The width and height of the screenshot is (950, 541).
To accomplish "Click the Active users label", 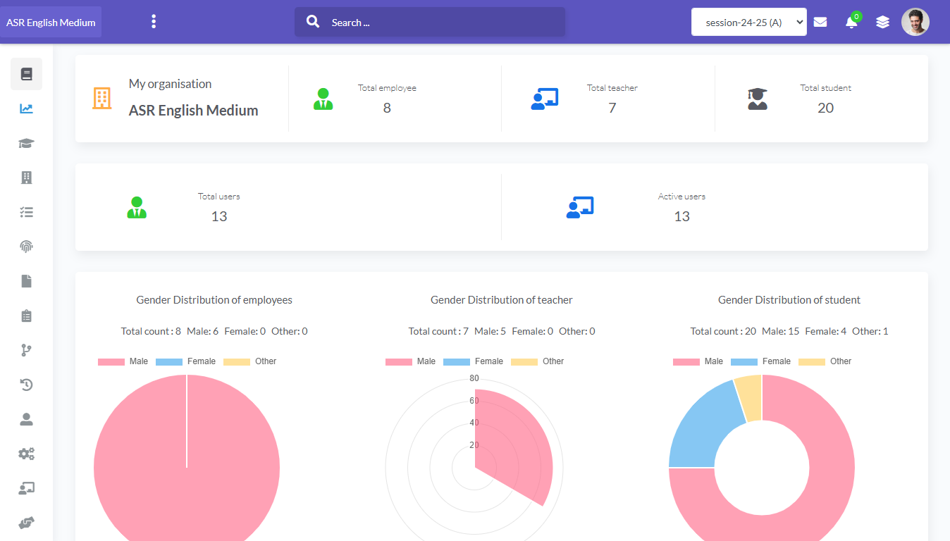I will [x=681, y=197].
